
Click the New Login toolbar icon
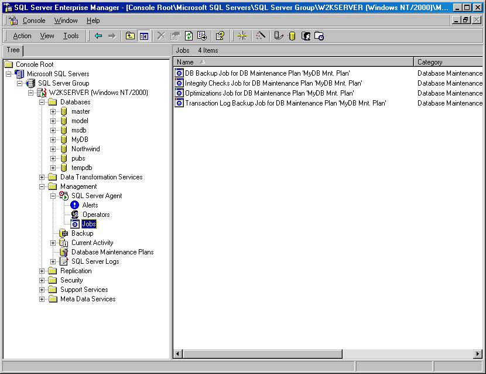tap(306, 36)
